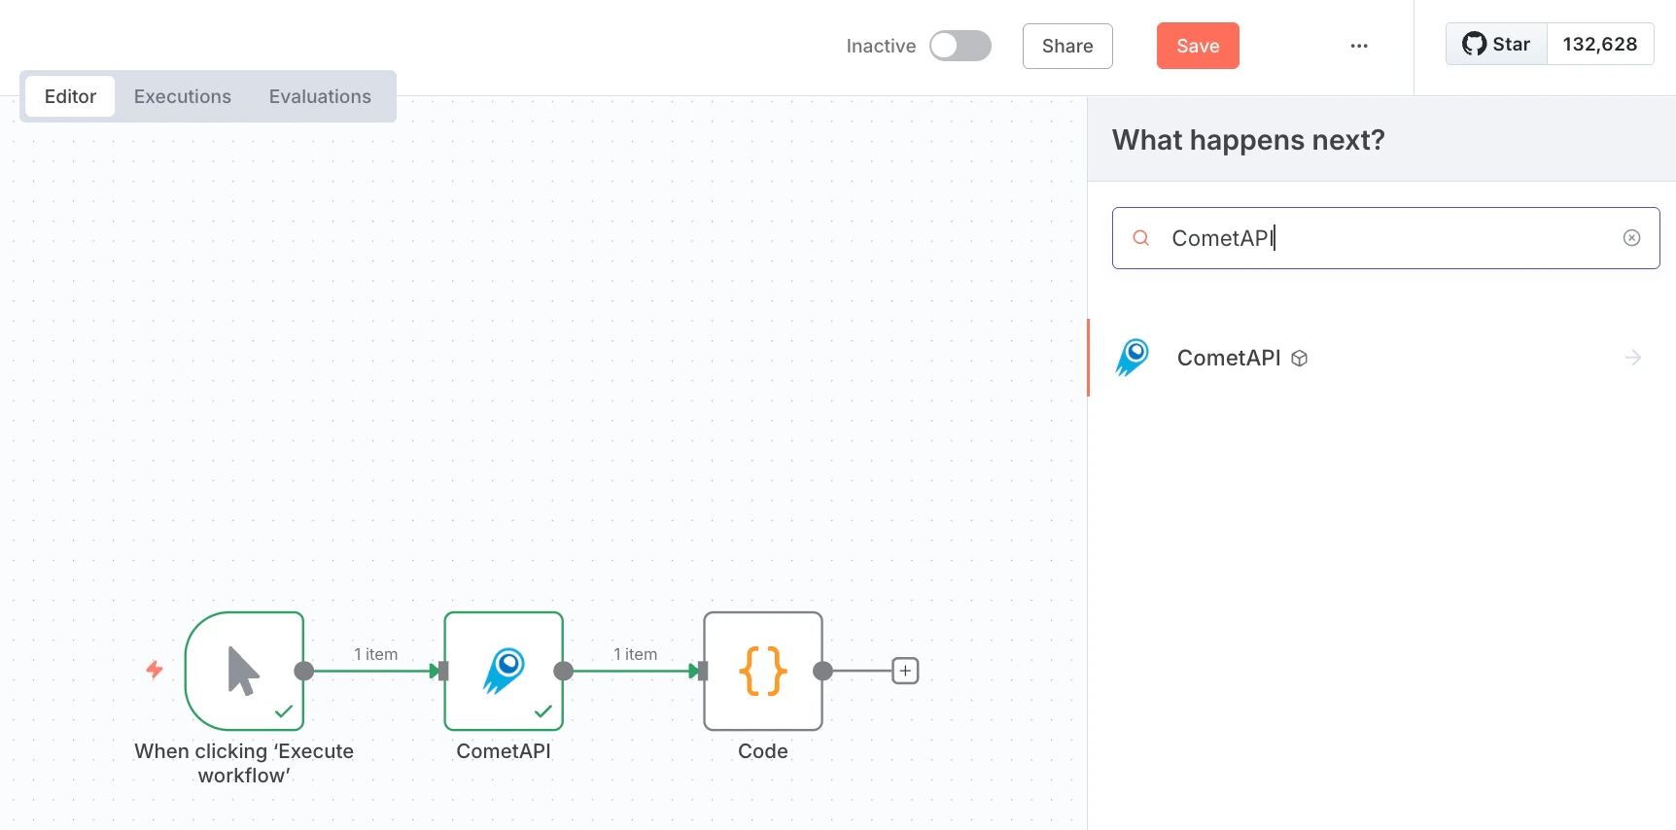
Task: Click the 'CometAPI' label under the canvas node
Action: (x=504, y=751)
